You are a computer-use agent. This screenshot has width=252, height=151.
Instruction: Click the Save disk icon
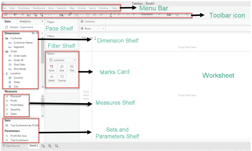coord(29,15)
